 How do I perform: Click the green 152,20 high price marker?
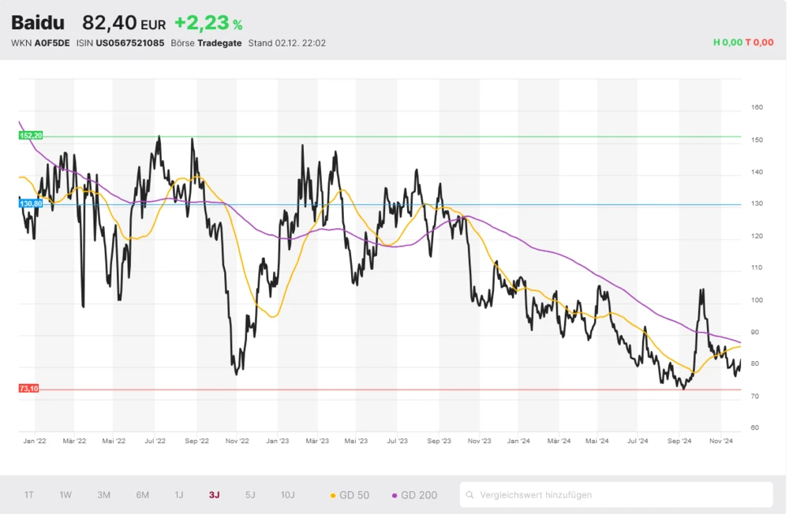pos(30,136)
